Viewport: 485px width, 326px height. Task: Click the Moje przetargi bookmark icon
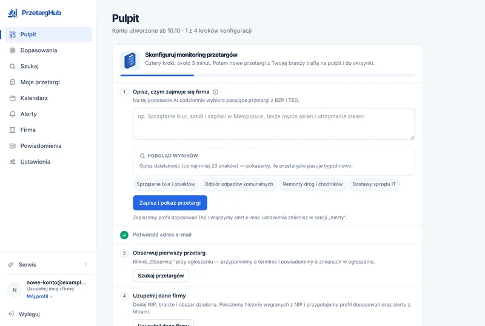click(x=12, y=82)
